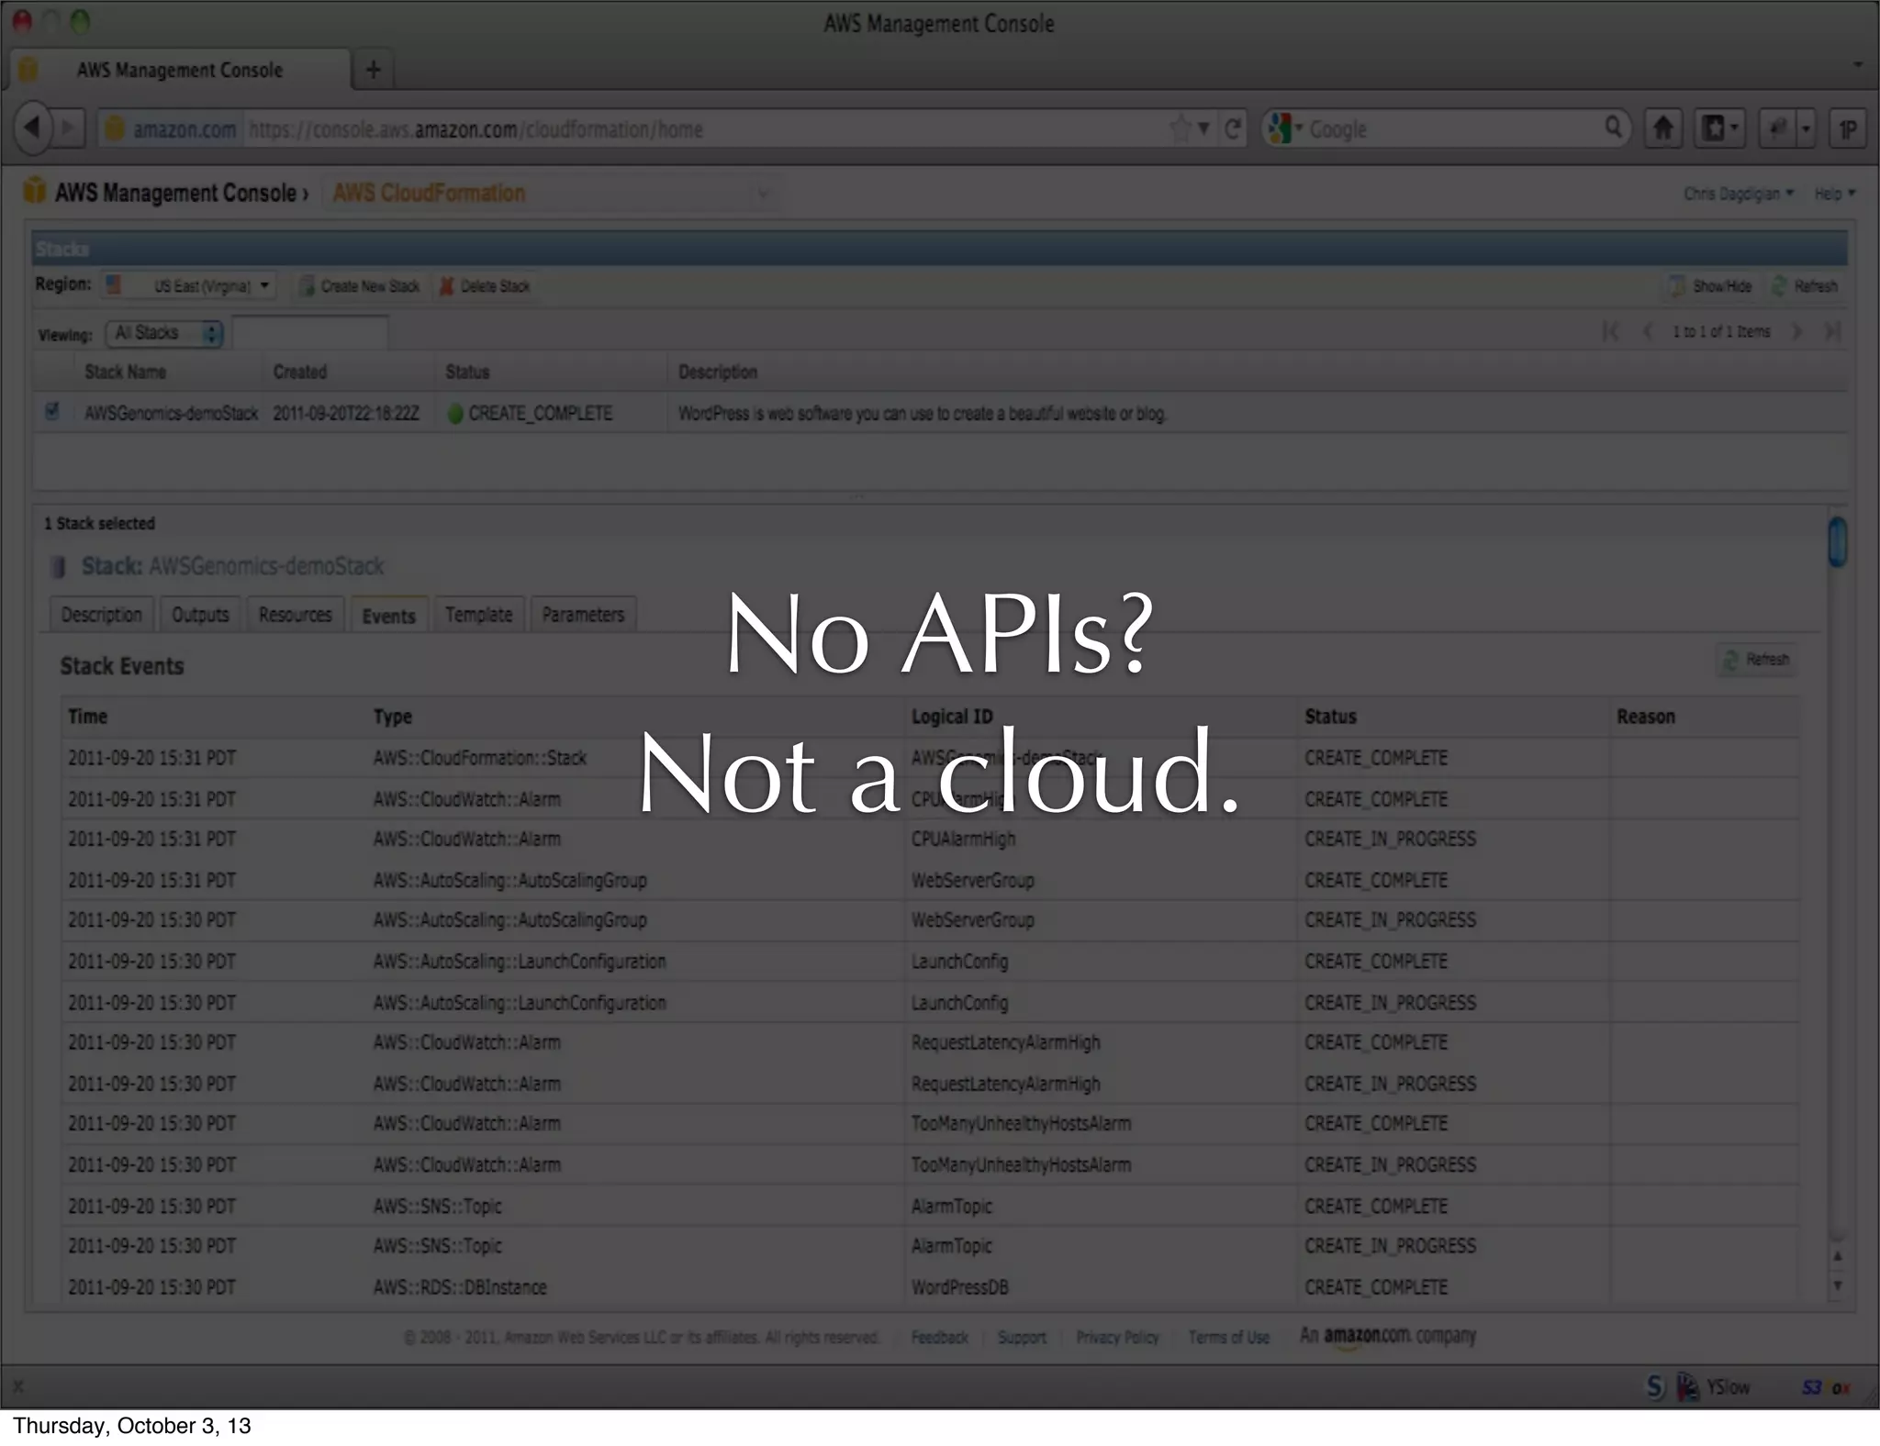Expand the Chris Dagdigian account menu

coord(1738,194)
